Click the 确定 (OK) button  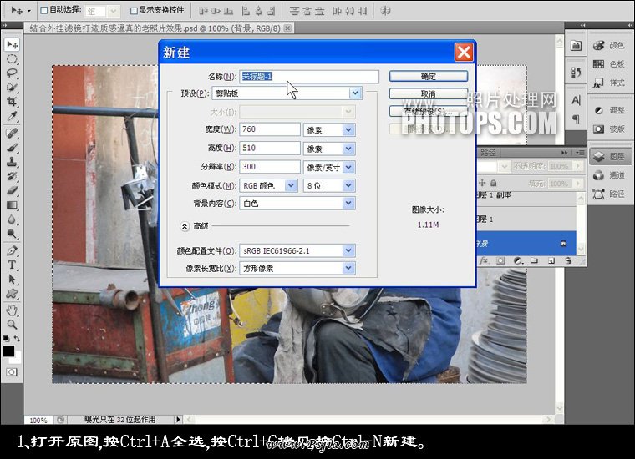[x=428, y=76]
